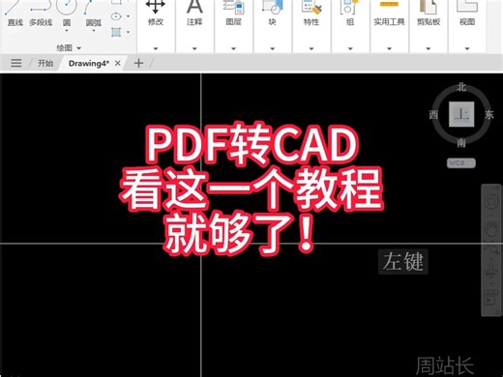
Task: Expand the dropdown under 特性
Action: tap(311, 48)
